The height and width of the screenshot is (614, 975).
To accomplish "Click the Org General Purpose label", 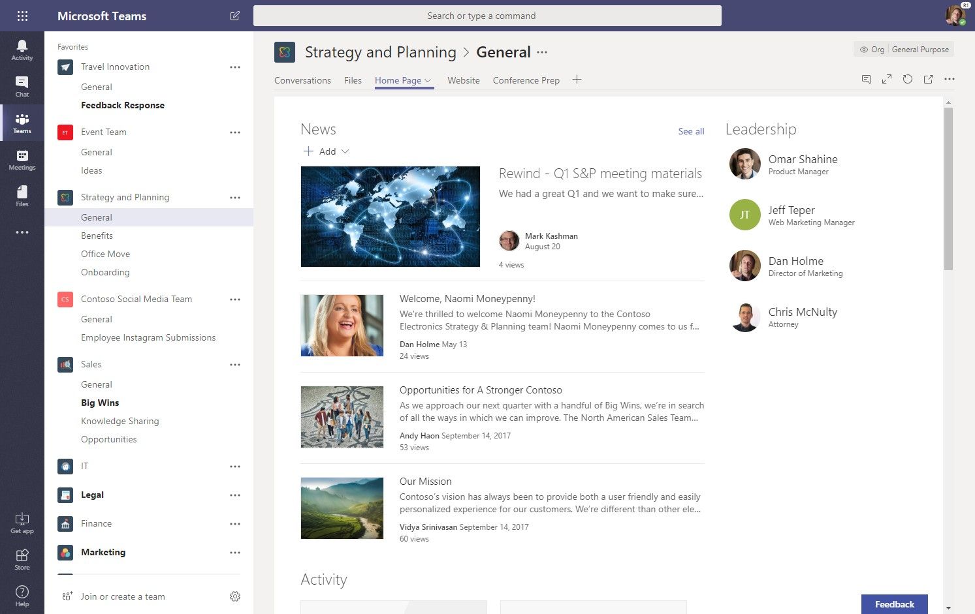I will [904, 49].
